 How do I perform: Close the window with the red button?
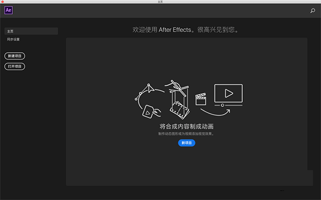pyautogui.click(x=3, y=2)
